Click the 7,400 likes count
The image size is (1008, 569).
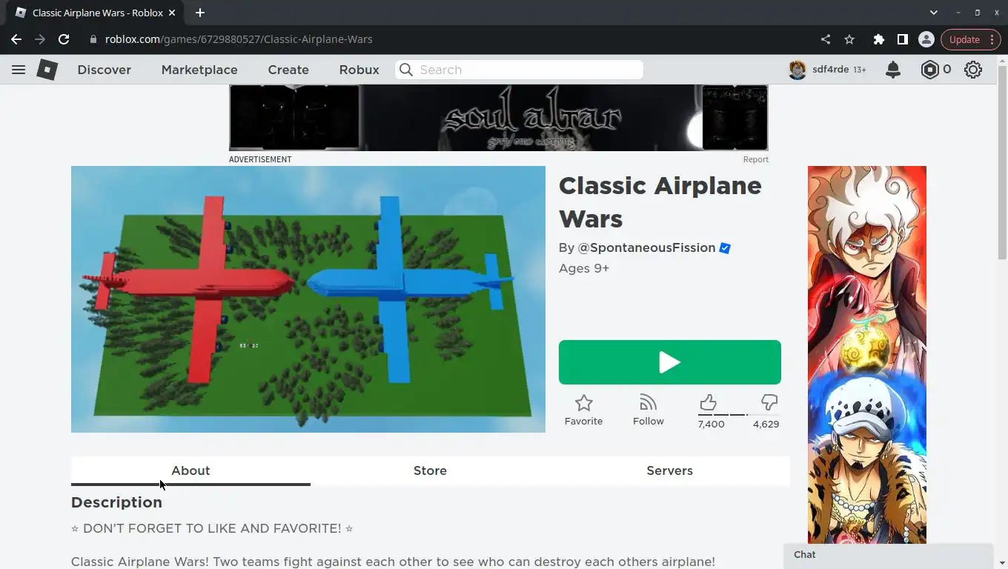[711, 425]
